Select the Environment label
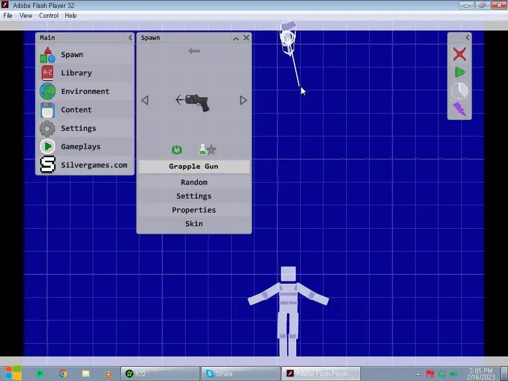Screen dimensions: 508x381 [x=85, y=91]
